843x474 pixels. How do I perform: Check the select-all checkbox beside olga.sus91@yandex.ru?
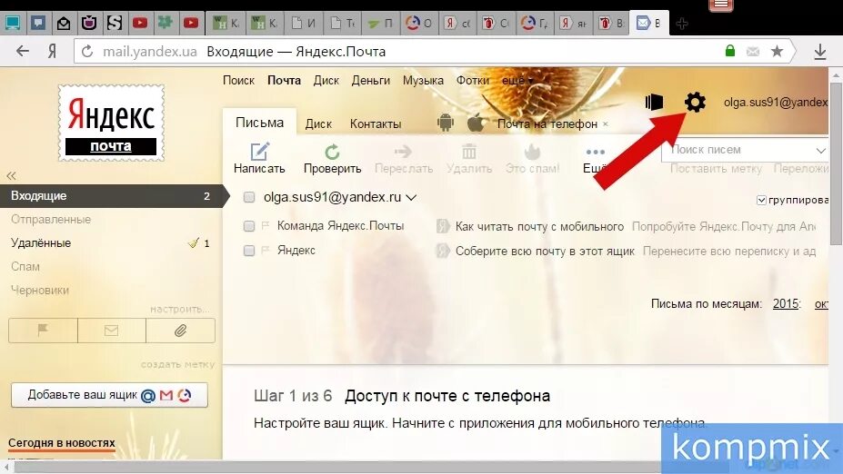pos(249,197)
